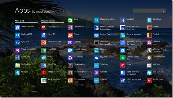Launch the Jetpack Joyride game icon
Screen dimensions: 173x98
pyautogui.click(x=44, y=80)
